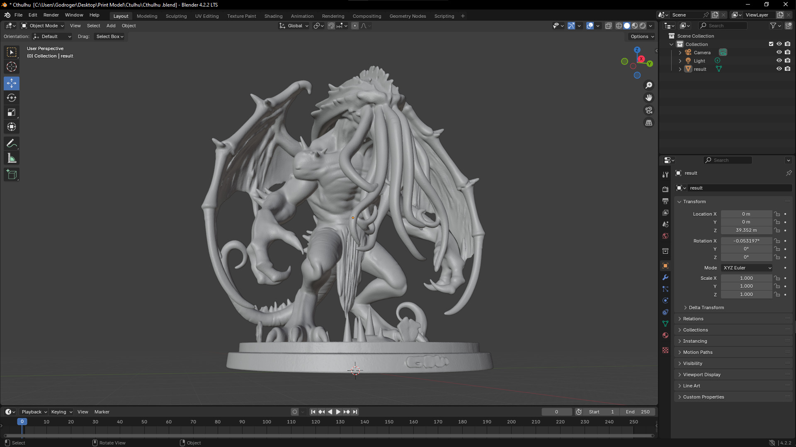Add a new workspace tab
This screenshot has width=796, height=447.
click(x=463, y=16)
